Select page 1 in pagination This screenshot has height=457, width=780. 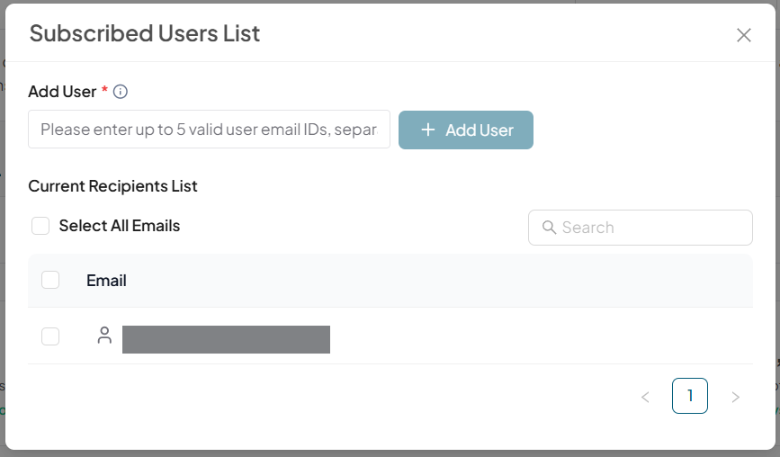[689, 396]
